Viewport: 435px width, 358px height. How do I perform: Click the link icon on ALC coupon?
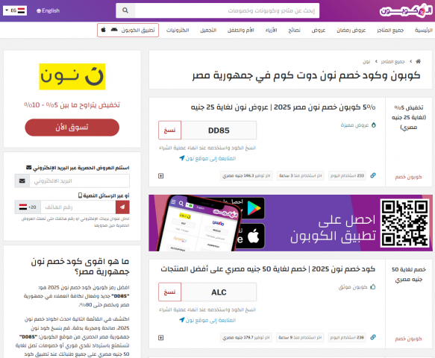click(x=373, y=337)
